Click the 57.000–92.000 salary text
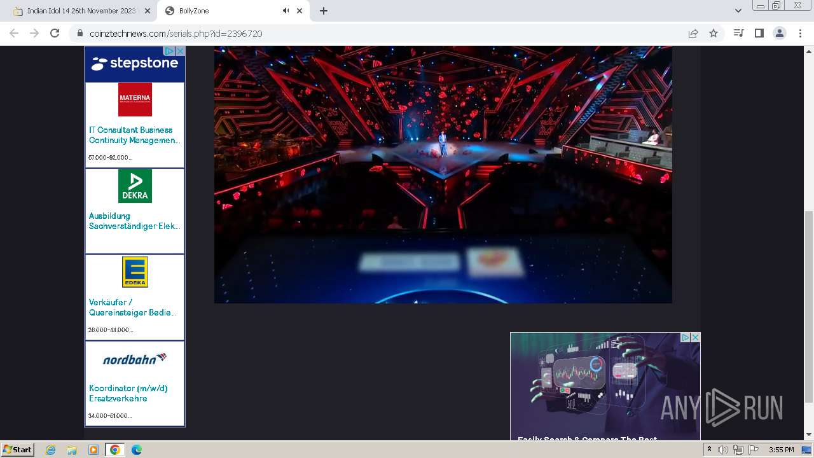 [x=111, y=157]
